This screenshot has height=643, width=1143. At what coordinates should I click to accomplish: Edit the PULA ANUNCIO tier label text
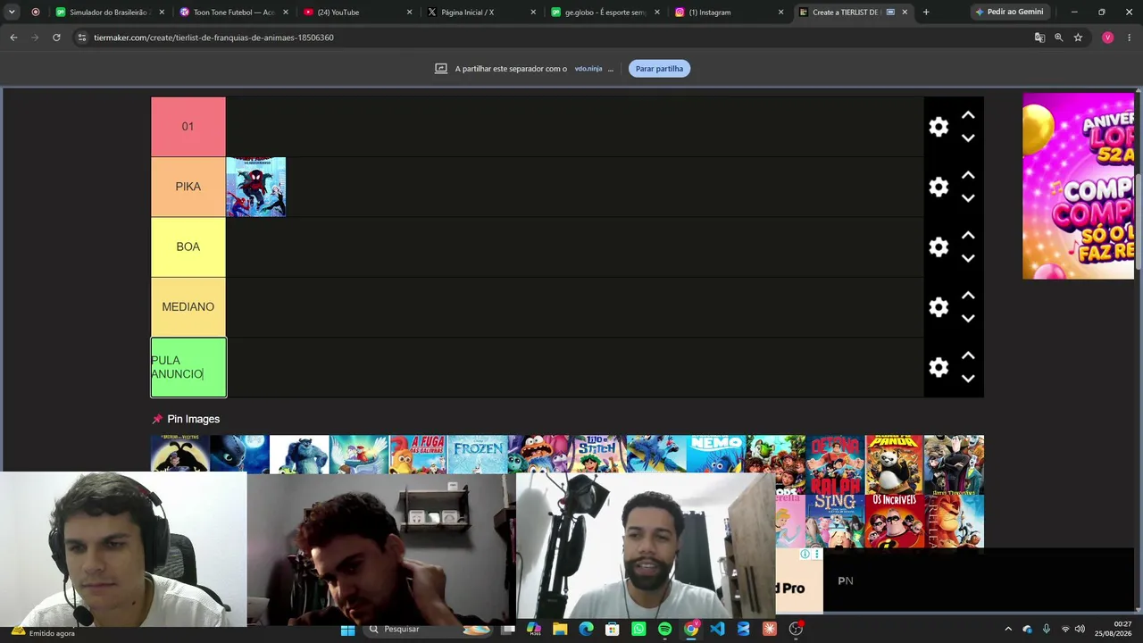coord(188,367)
